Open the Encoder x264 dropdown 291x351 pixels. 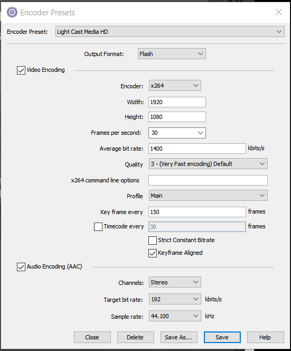click(x=175, y=86)
